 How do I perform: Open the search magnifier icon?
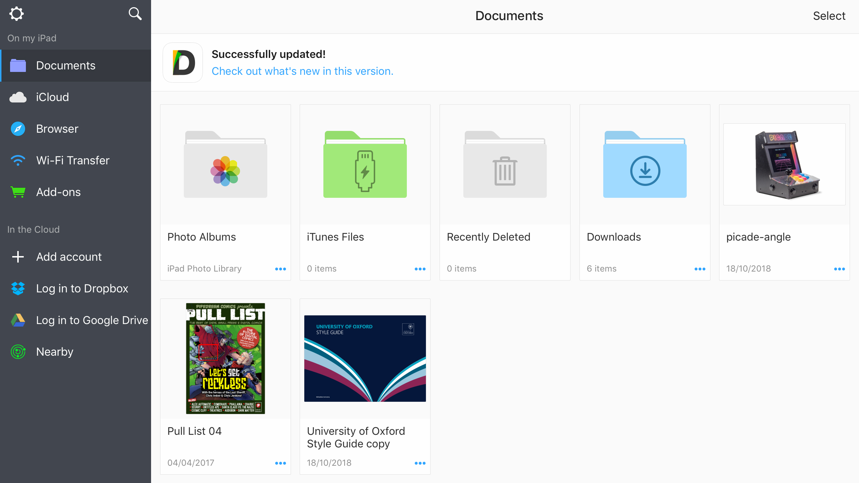pyautogui.click(x=135, y=14)
